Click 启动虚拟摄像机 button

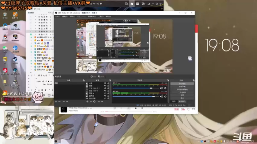pos(182,90)
